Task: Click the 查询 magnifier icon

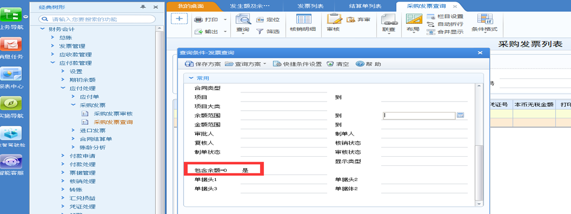Action: tap(243, 19)
